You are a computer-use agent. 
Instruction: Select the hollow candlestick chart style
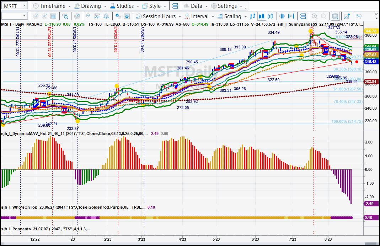click(x=271, y=16)
